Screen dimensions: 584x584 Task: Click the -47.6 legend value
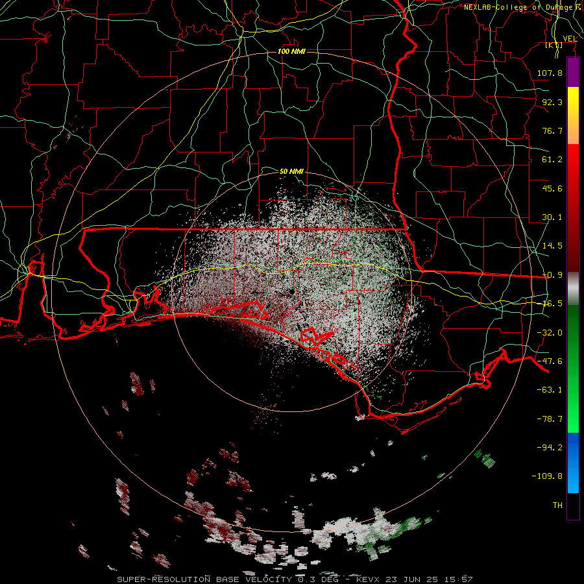point(550,361)
